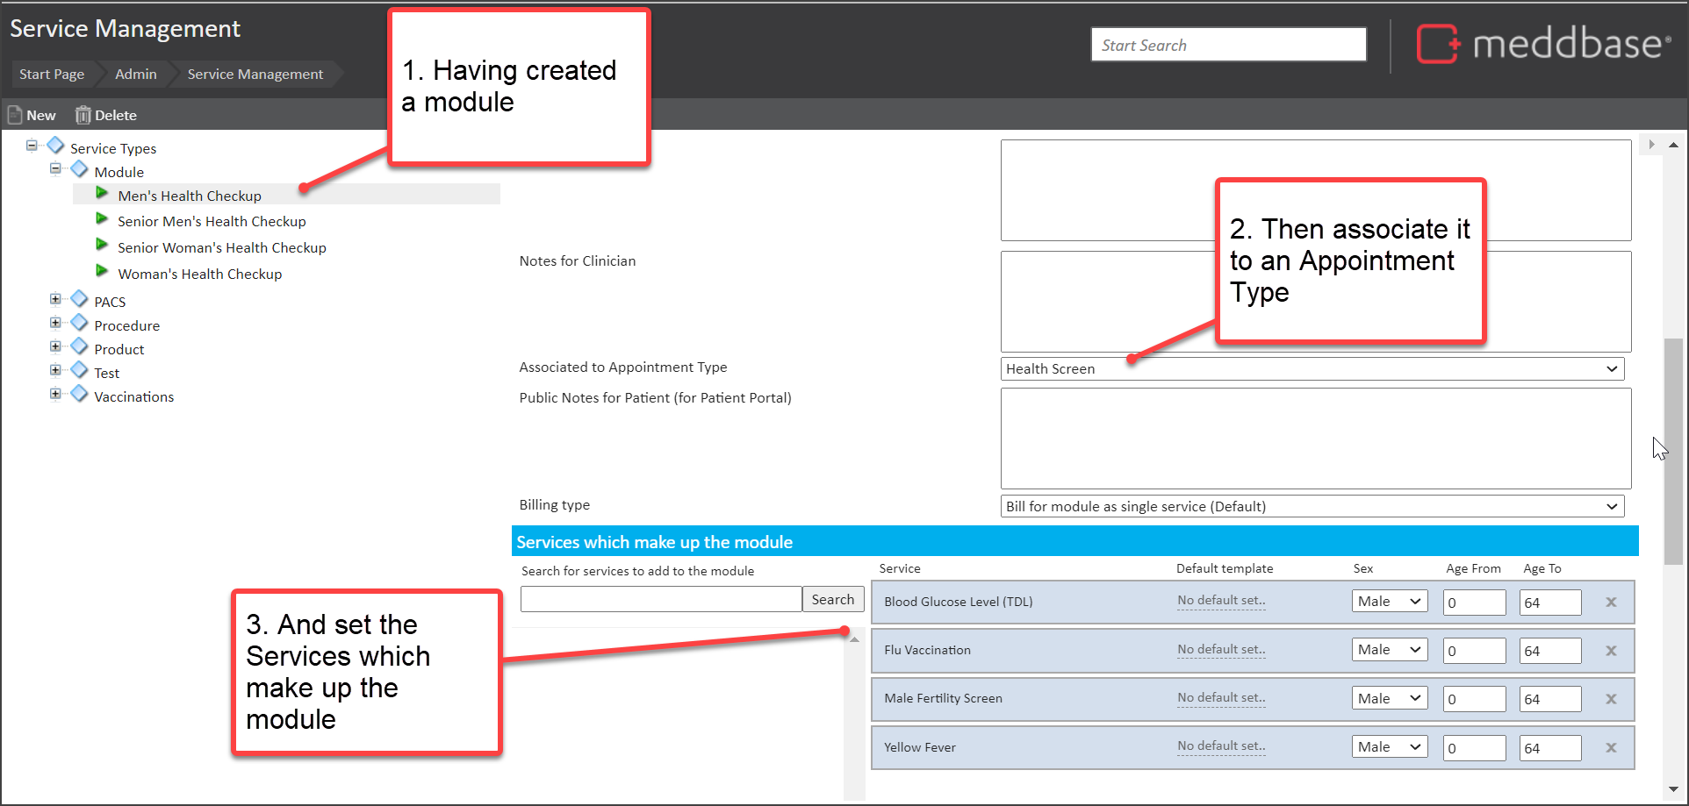Screen dimensions: 1689x806
Task: Open Associated to Appointment Type dropdown
Action: 1312,369
